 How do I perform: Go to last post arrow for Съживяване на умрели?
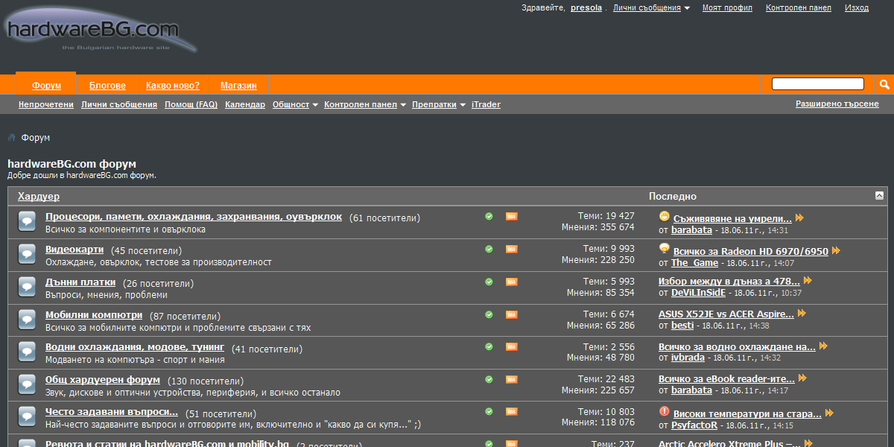click(799, 218)
